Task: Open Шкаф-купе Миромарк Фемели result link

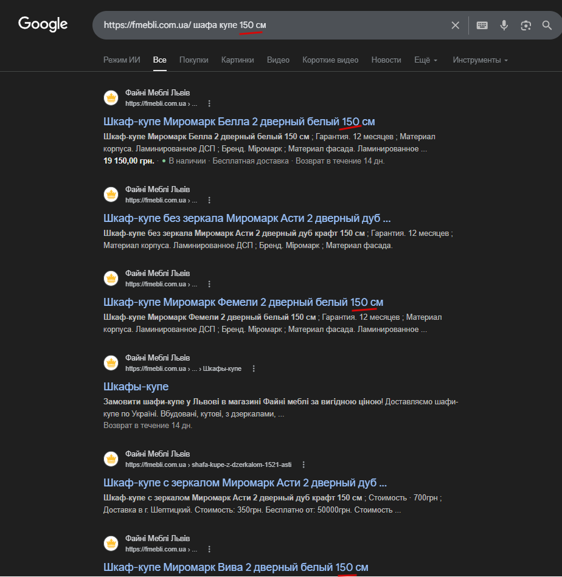Action: (243, 302)
